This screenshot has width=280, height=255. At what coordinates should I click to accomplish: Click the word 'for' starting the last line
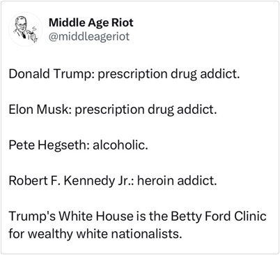[17, 234]
